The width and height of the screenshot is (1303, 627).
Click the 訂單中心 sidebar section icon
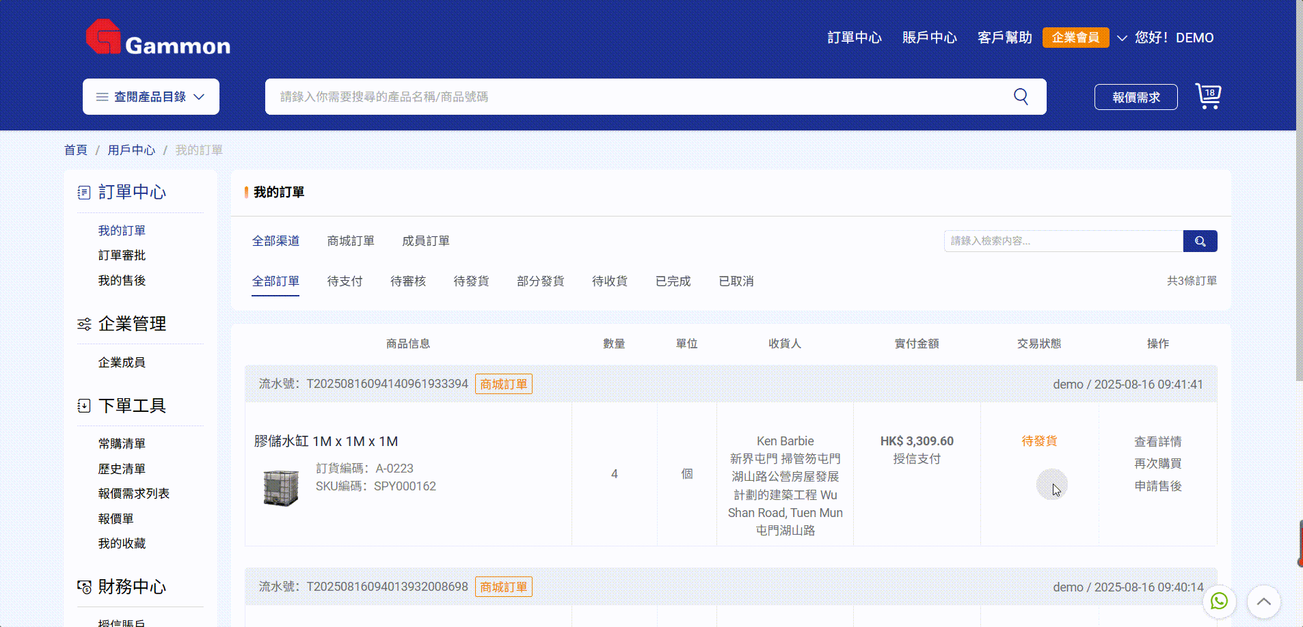click(x=84, y=193)
